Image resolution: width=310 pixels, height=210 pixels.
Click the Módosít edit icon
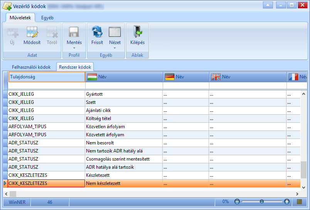(x=32, y=32)
